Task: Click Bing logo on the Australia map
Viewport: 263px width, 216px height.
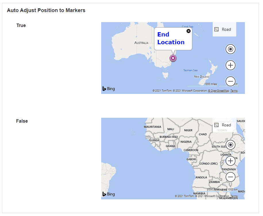Action: coord(109,89)
